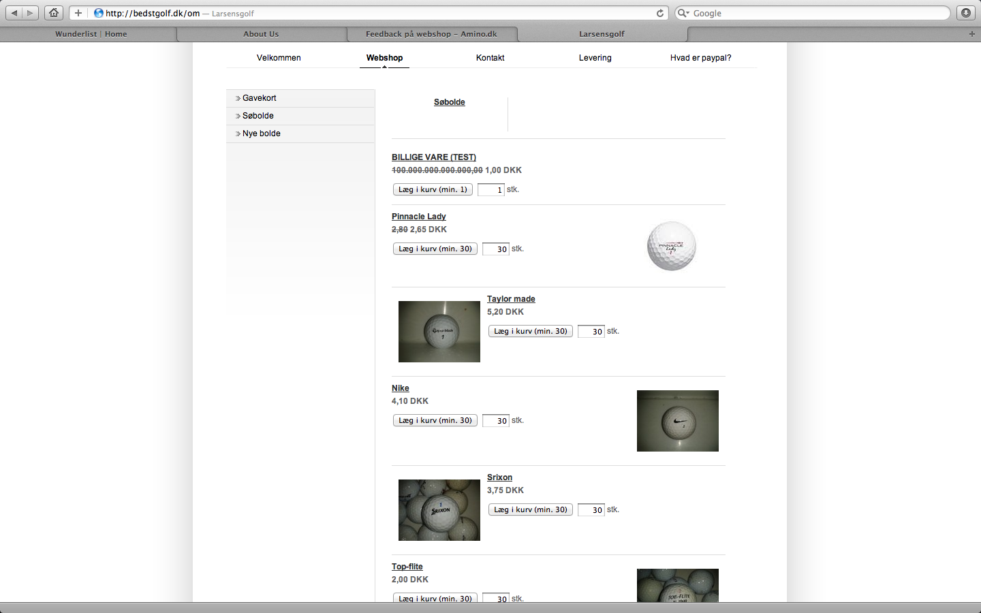Go back with the browser back arrow
The width and height of the screenshot is (981, 613).
tap(14, 13)
